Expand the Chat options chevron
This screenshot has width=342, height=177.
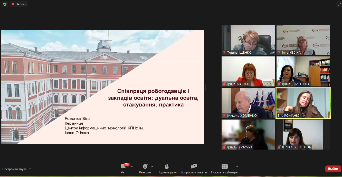pyautogui.click(x=132, y=166)
